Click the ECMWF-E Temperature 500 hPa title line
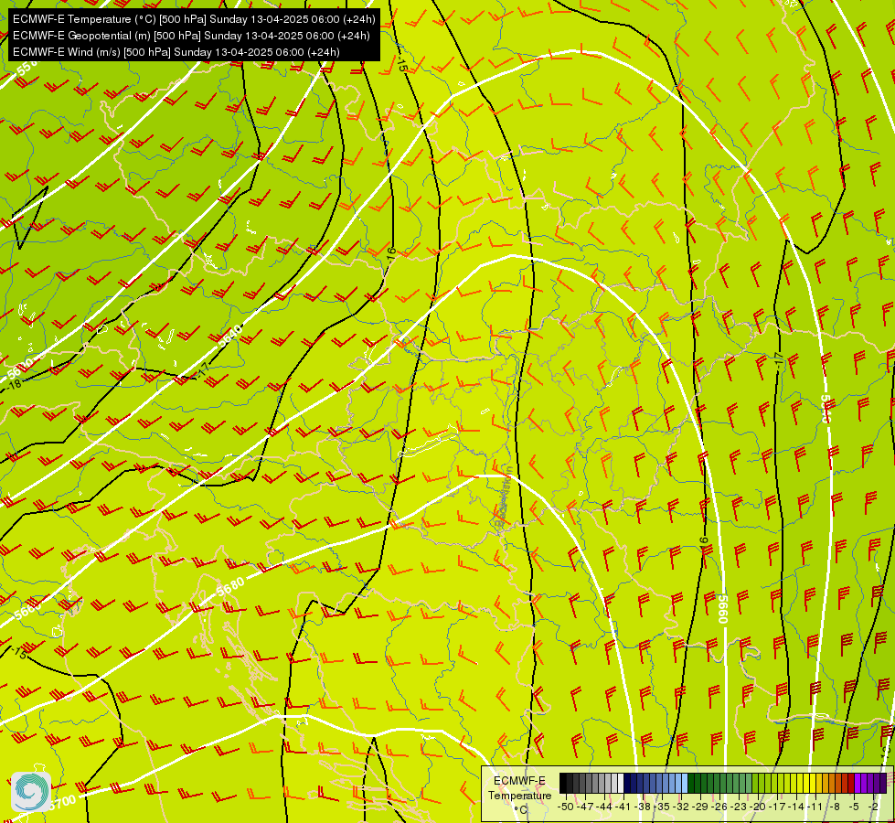895x823 pixels. pyautogui.click(x=194, y=19)
